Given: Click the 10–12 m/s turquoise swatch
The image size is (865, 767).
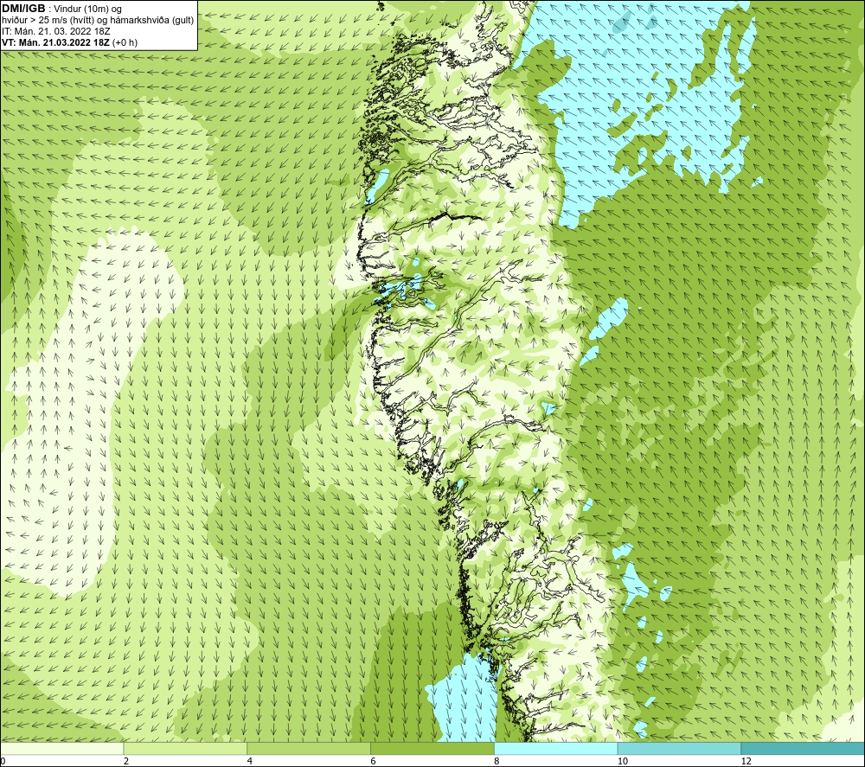Looking at the screenshot, I should coord(680,748).
